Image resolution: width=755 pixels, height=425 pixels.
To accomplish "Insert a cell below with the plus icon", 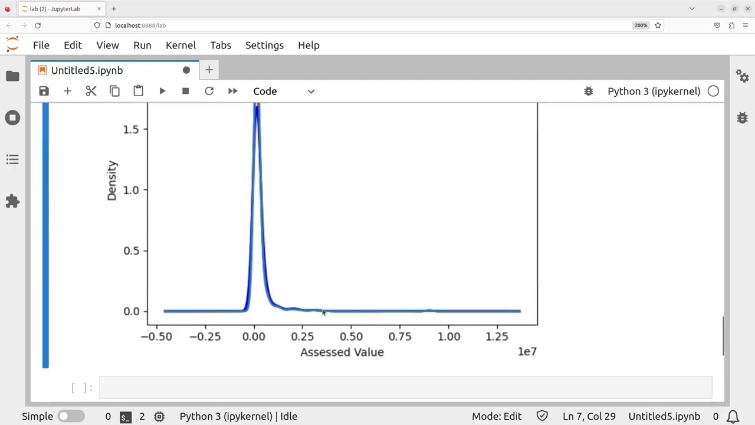I will pos(67,91).
